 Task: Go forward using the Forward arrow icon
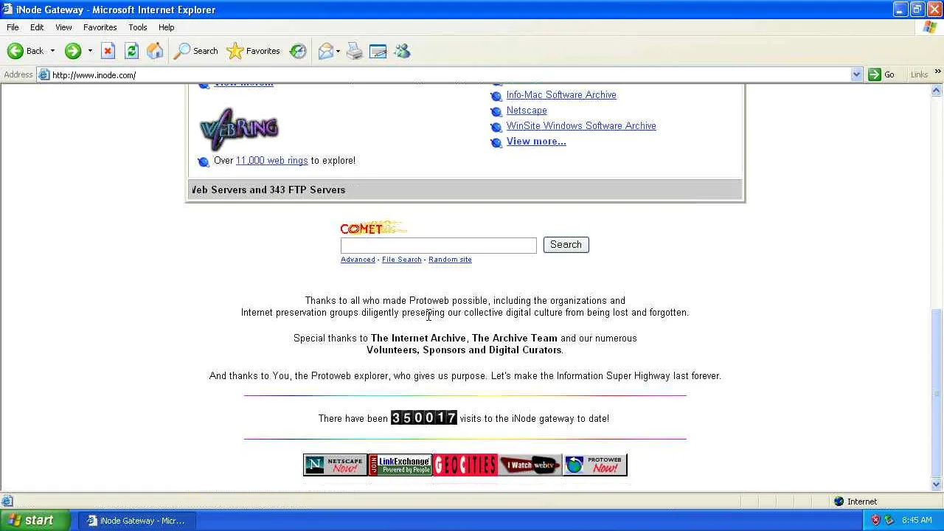[72, 51]
